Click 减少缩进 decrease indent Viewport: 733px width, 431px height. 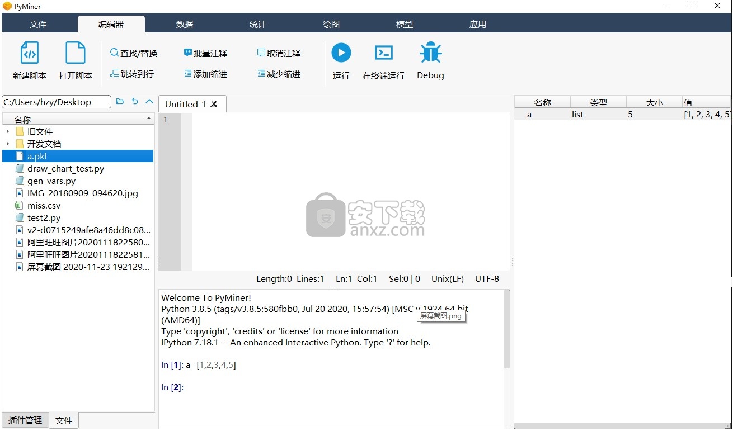tap(279, 74)
